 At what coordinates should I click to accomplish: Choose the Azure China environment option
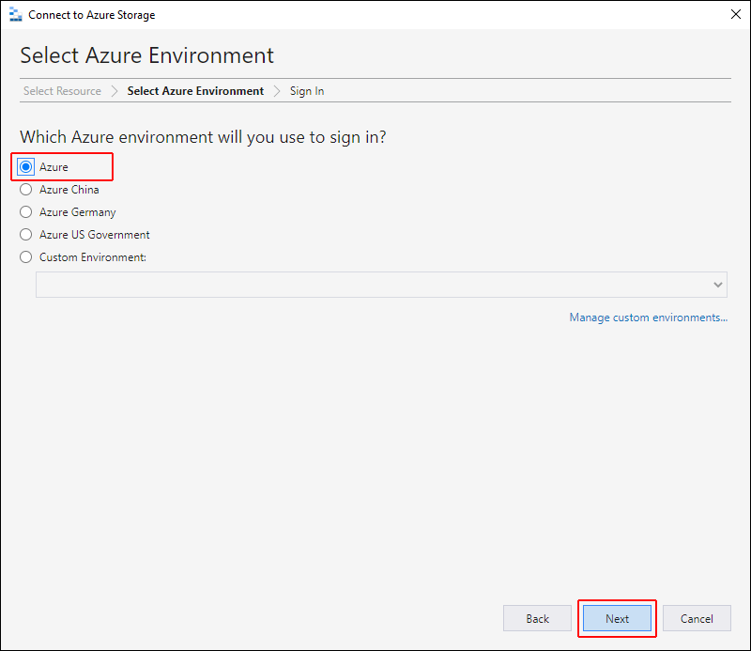26,190
